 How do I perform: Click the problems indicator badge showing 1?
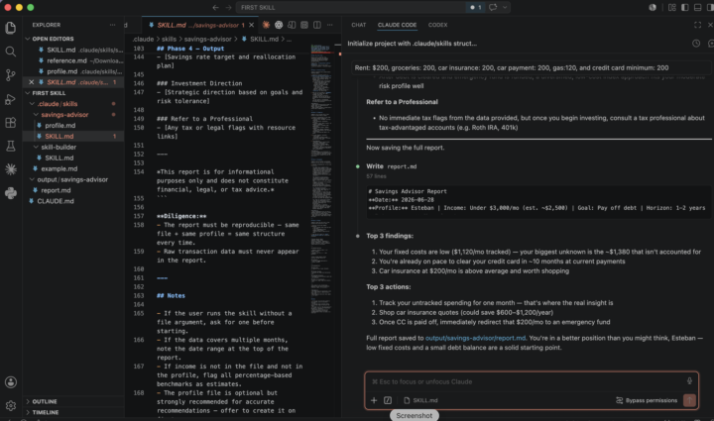[x=475, y=7]
